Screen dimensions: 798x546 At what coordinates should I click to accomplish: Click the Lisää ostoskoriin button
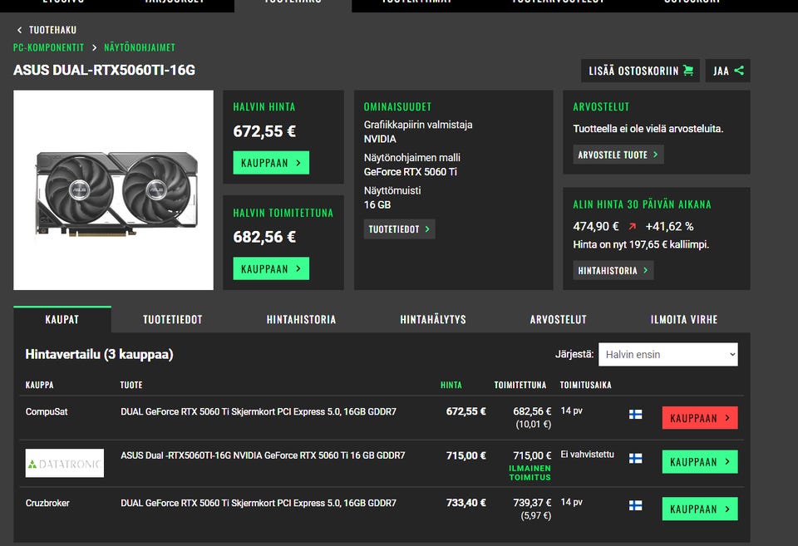(x=640, y=71)
